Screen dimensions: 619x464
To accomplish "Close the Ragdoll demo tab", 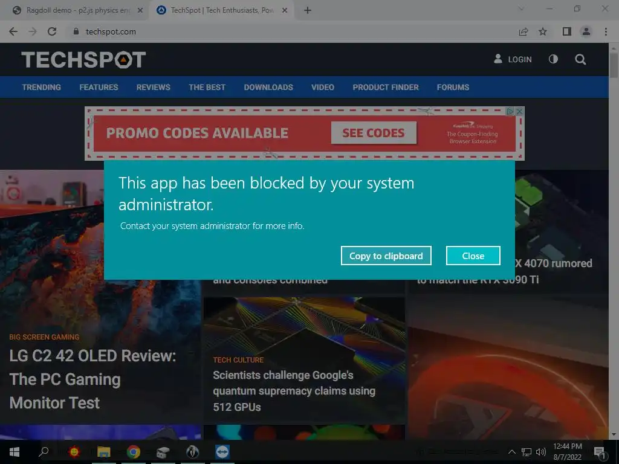I will point(140,10).
